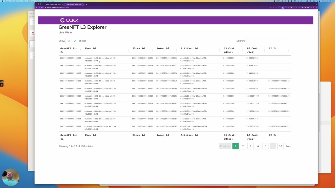
Task: Sort by L2 Cost (Wei) column header
Action: (256, 50)
